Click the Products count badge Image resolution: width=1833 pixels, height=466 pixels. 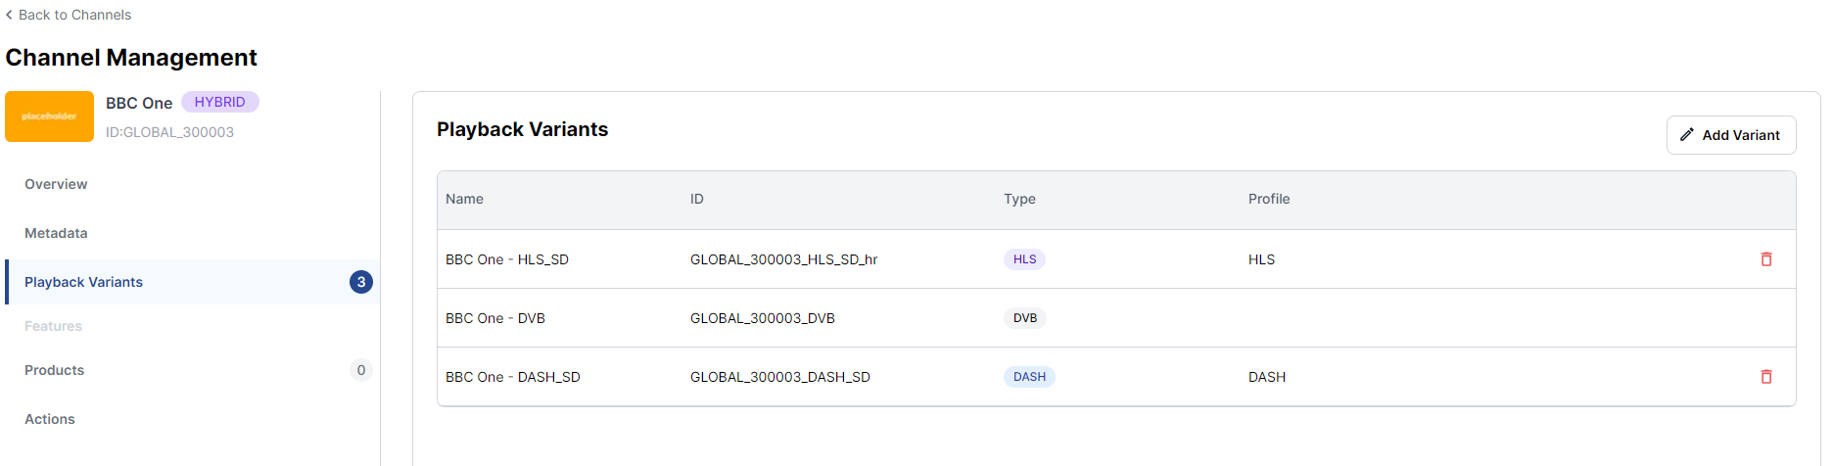[360, 370]
